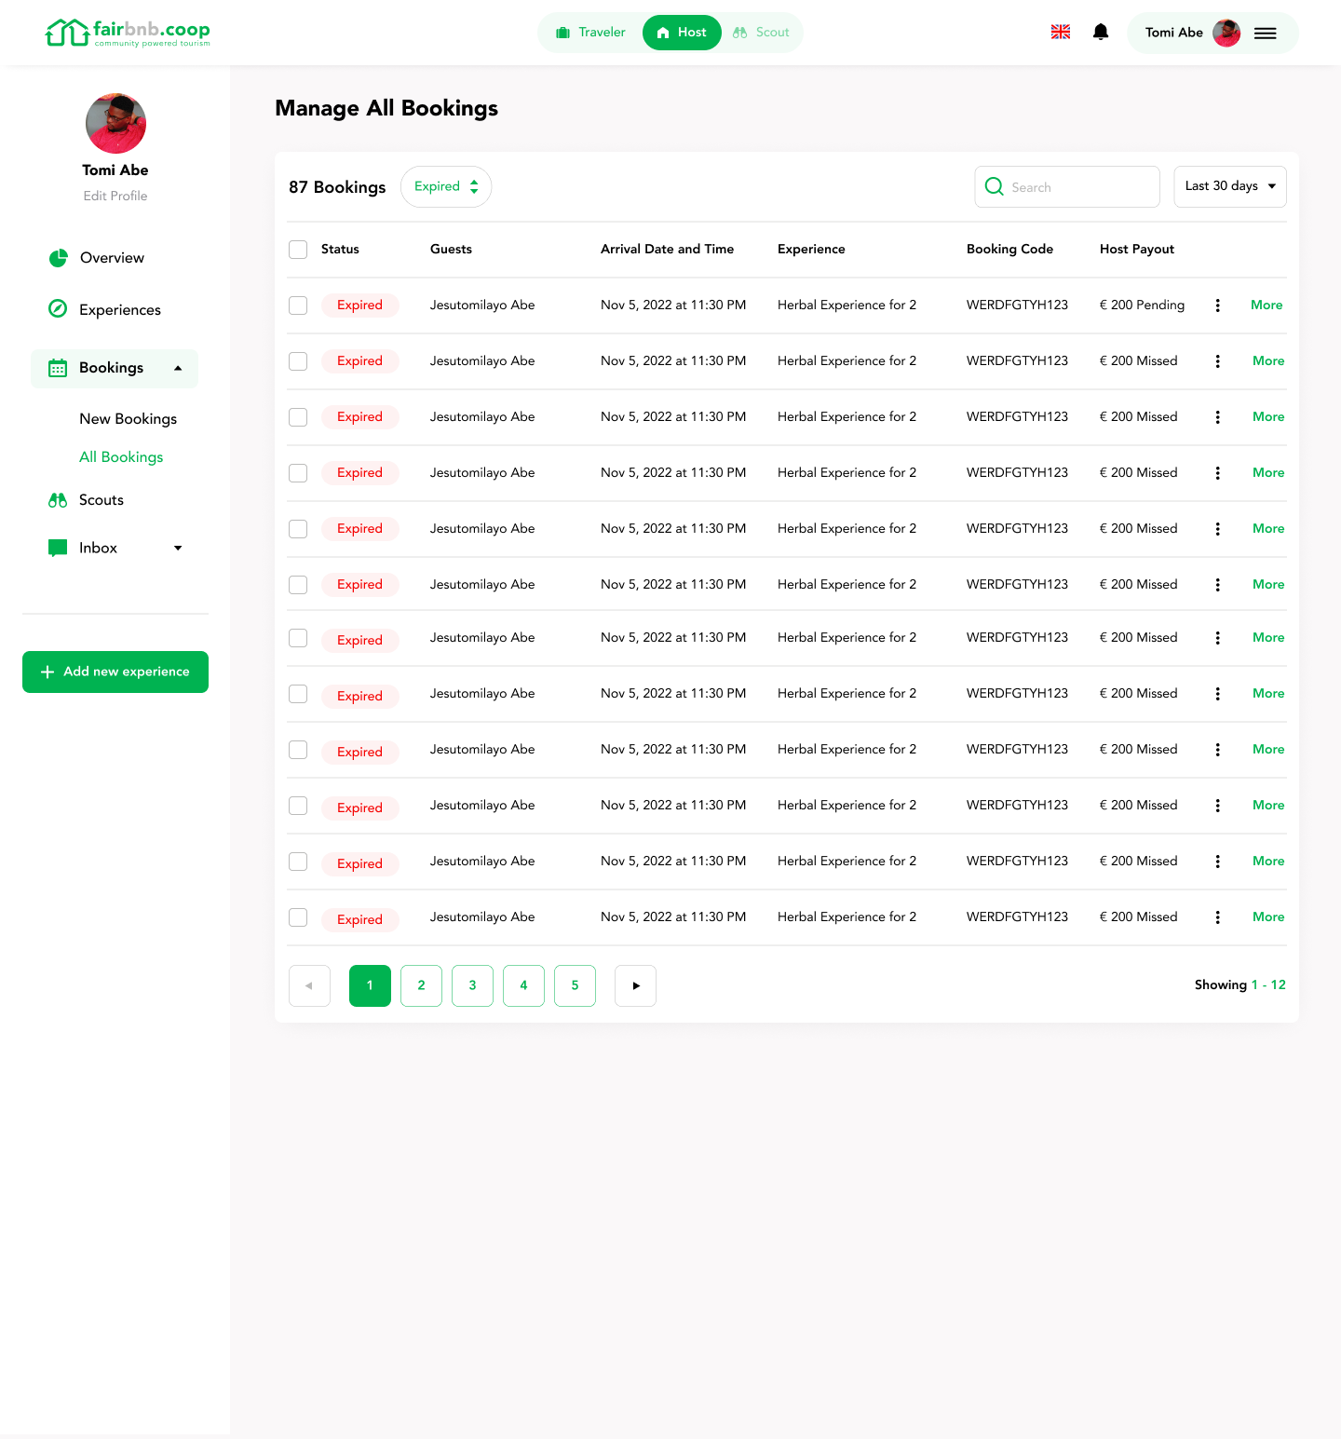This screenshot has height=1439, width=1341.
Task: Click the Arrival Date and Time column header
Action: pos(667,249)
